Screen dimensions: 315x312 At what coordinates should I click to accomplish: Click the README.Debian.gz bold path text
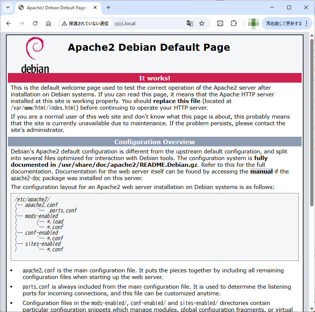tap(128, 165)
